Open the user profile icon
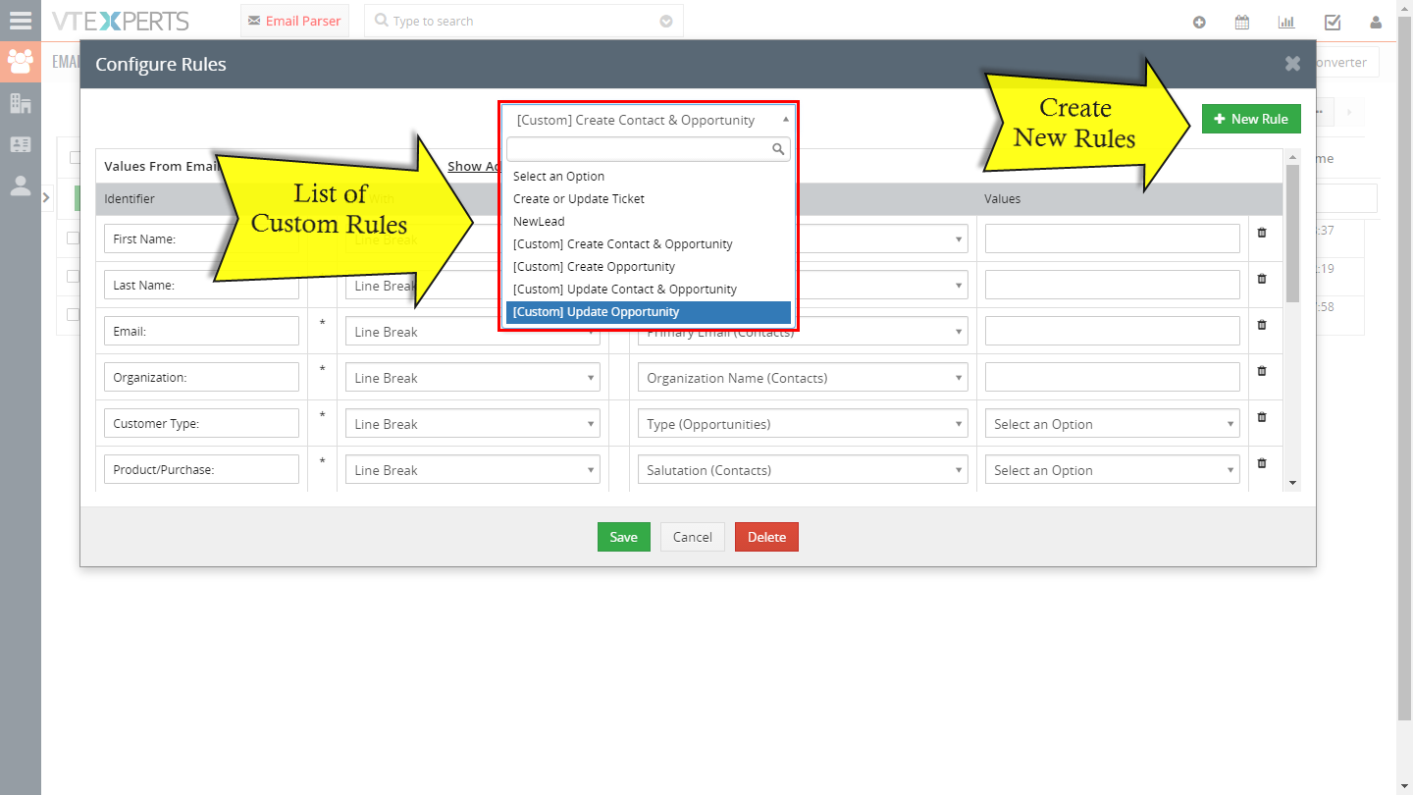Viewport: 1413px width, 795px height. pos(1376,22)
